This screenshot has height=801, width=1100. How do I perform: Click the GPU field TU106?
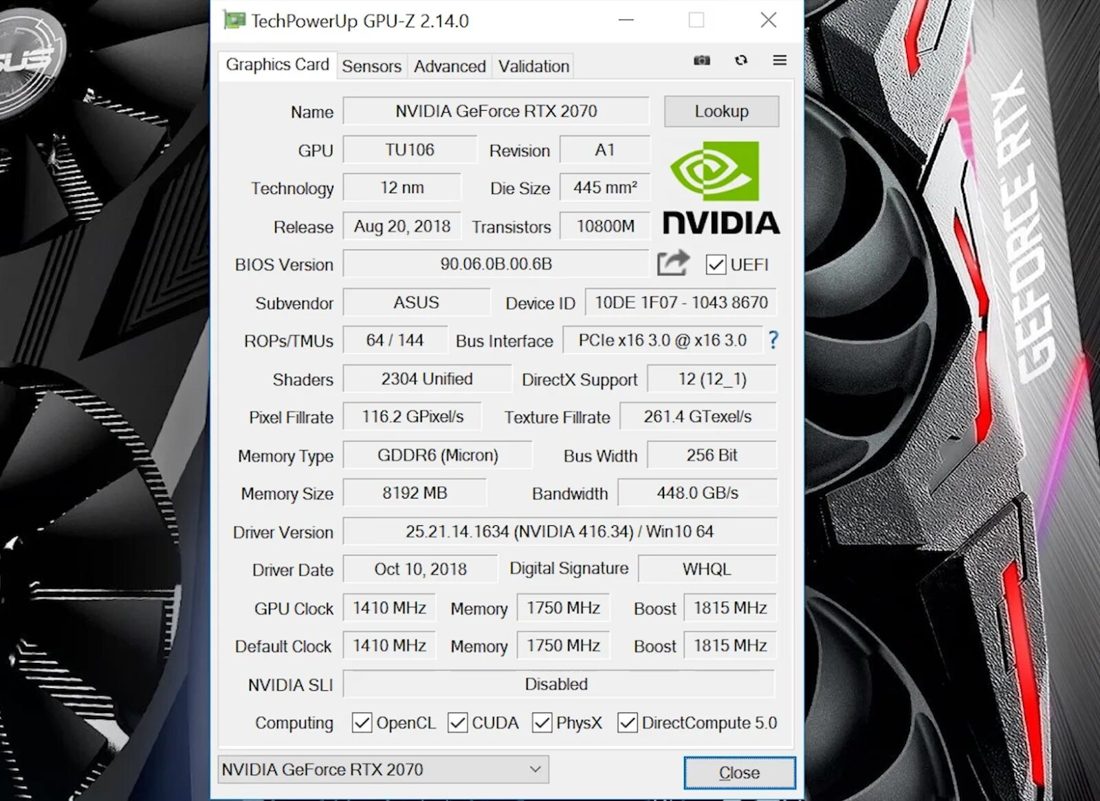coord(410,150)
